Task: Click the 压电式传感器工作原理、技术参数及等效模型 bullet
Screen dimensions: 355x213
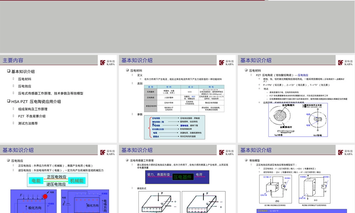Action: tap(51, 93)
